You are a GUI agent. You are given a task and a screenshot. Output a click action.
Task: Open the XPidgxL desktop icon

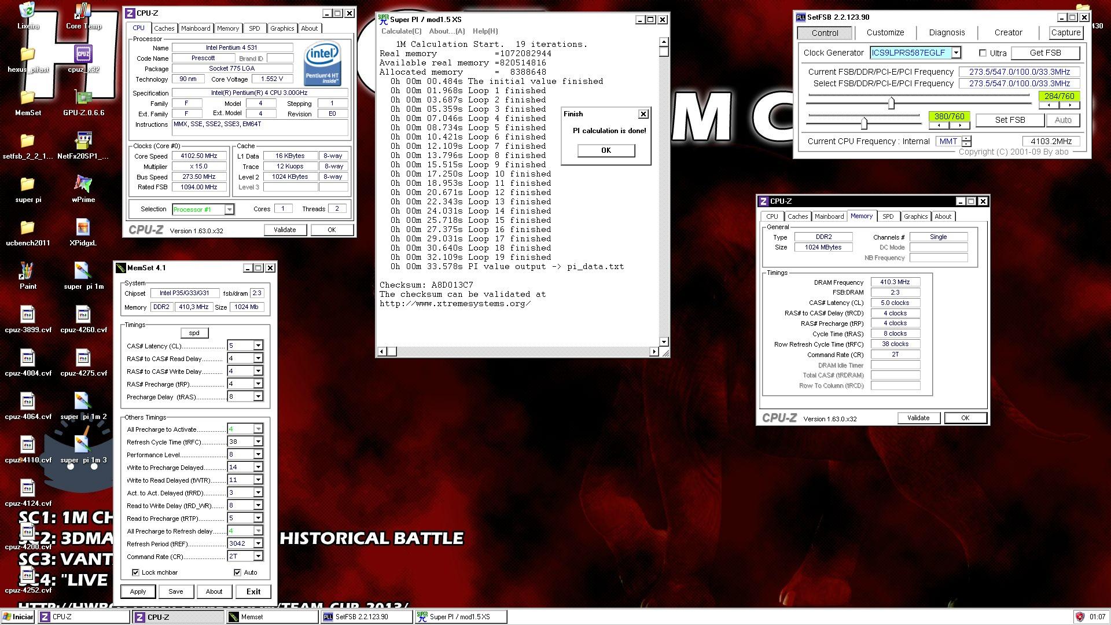[83, 233]
